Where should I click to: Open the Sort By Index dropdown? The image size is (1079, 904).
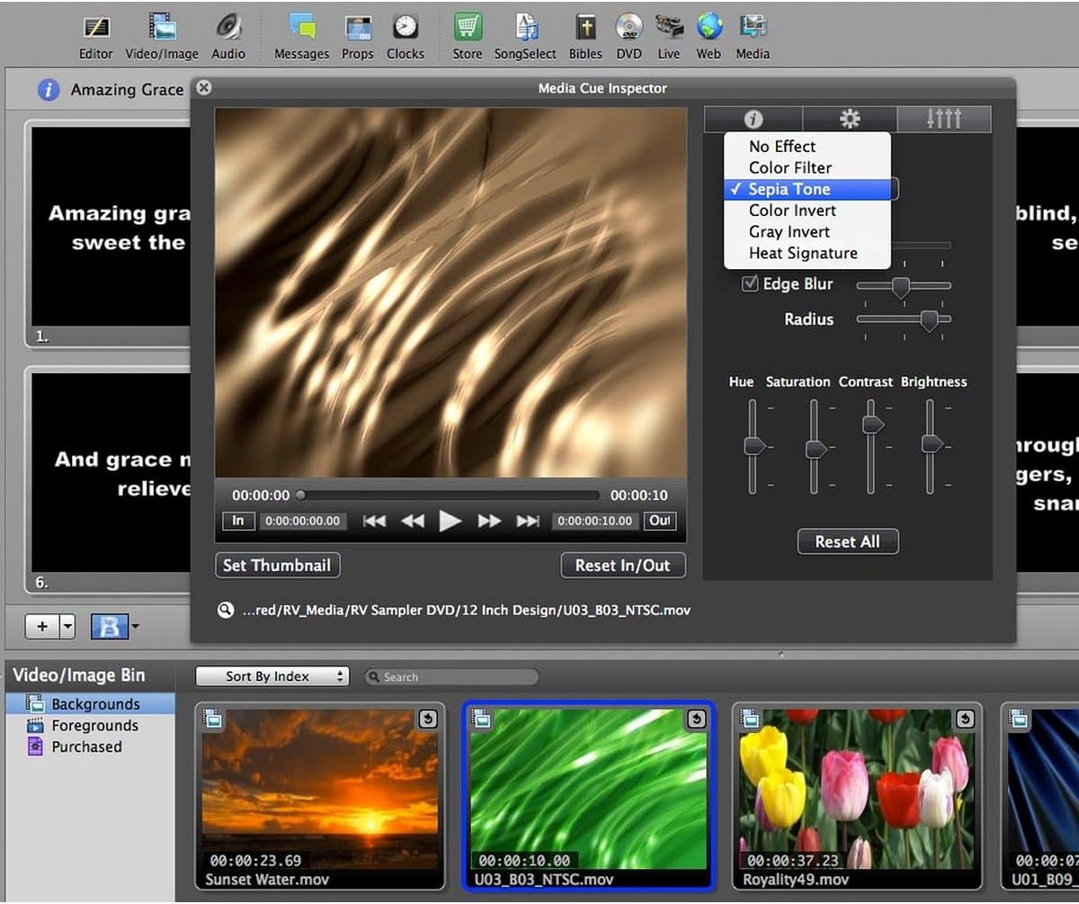tap(272, 676)
